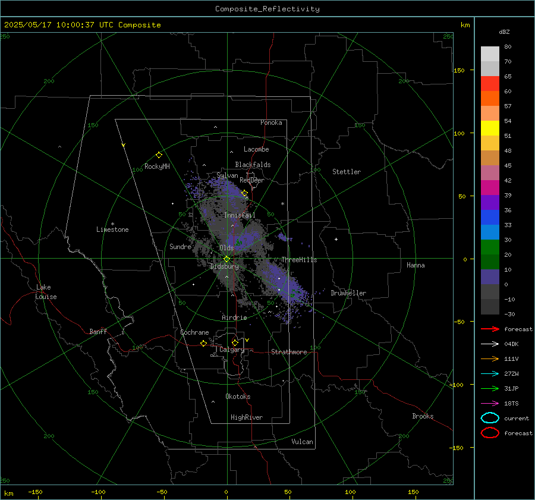Click the Limestone label
Screen dimensions: 535x500
[112, 229]
